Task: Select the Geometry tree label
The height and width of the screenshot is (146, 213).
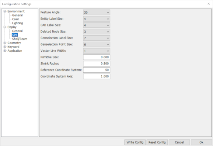Action: coord(14,43)
